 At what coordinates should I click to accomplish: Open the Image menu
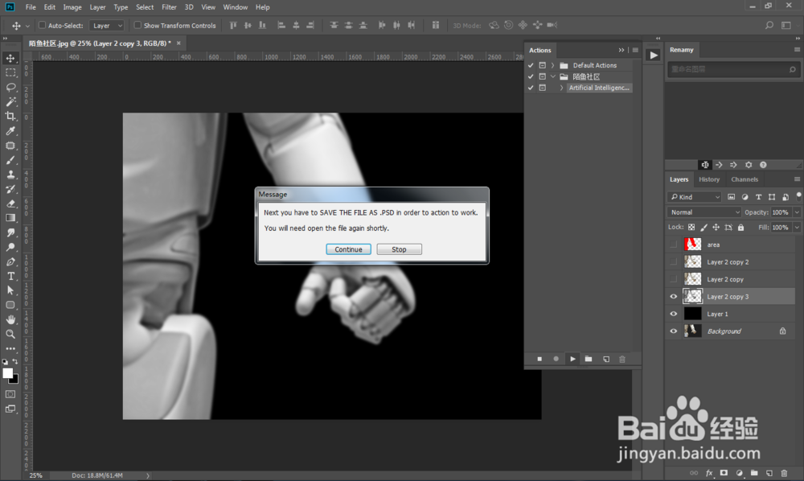(x=72, y=7)
